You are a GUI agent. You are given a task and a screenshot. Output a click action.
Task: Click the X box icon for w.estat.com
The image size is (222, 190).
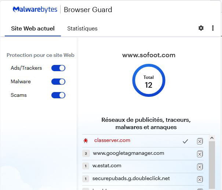(200, 167)
